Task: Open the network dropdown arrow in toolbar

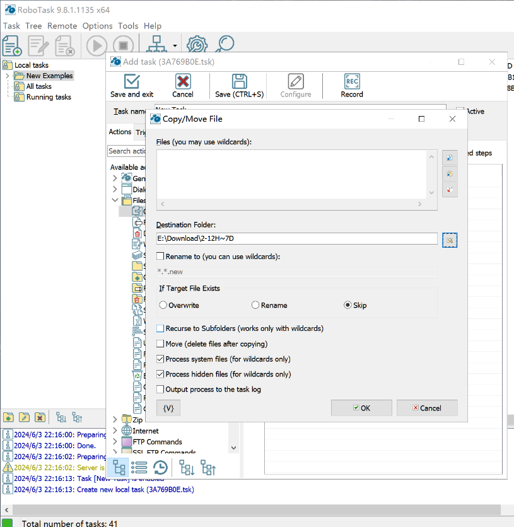Action: click(x=174, y=46)
